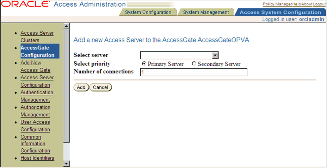This screenshot has width=327, height=168.
Task: Select Access System Configuration tab
Action: click(280, 12)
